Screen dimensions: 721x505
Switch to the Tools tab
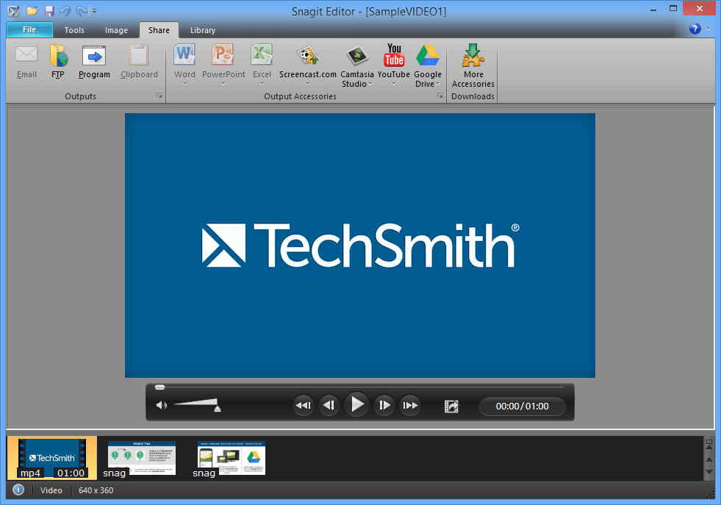pyautogui.click(x=74, y=30)
